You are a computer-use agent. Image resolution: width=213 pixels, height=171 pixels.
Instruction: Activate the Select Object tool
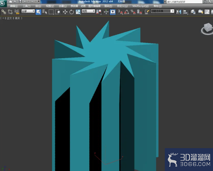[x=38, y=12]
